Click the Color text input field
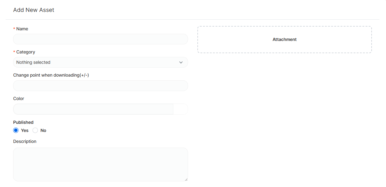386x187 pixels. (x=93, y=109)
